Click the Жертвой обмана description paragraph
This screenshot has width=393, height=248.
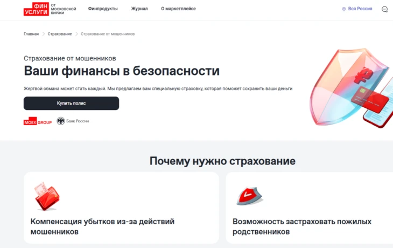coord(158,88)
